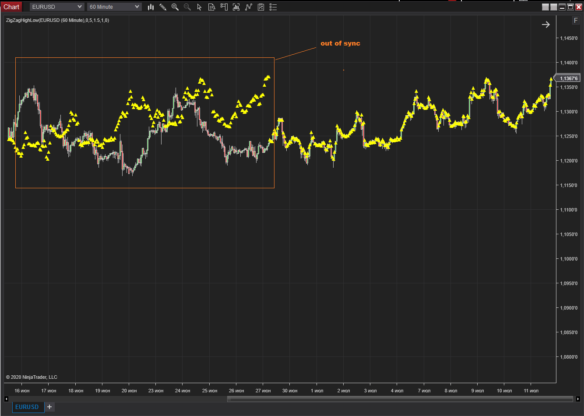Click the 30 июн date label
Image resolution: width=584 pixels, height=416 pixels.
pos(289,391)
